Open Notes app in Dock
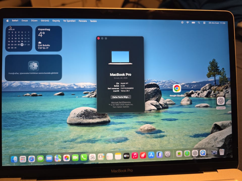242x181 pixels. point(118,156)
